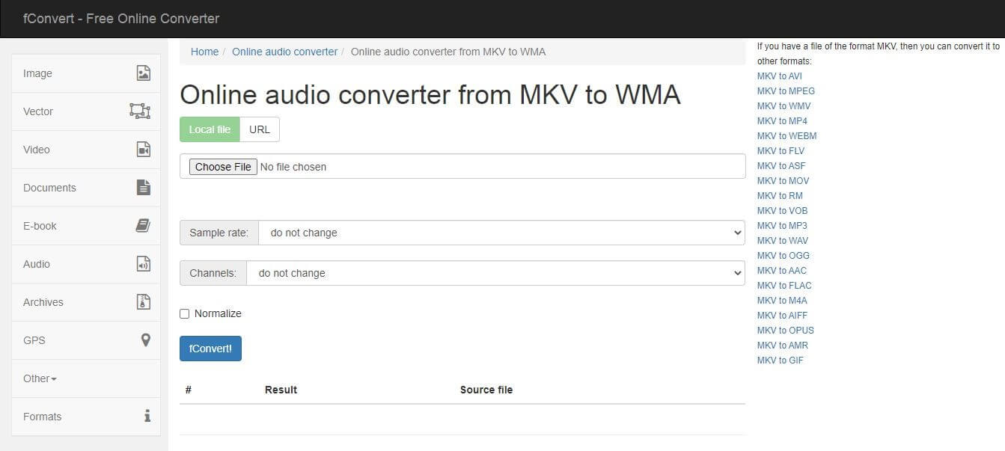Open the MKV to FLV link
This screenshot has width=1005, height=451.
point(781,151)
